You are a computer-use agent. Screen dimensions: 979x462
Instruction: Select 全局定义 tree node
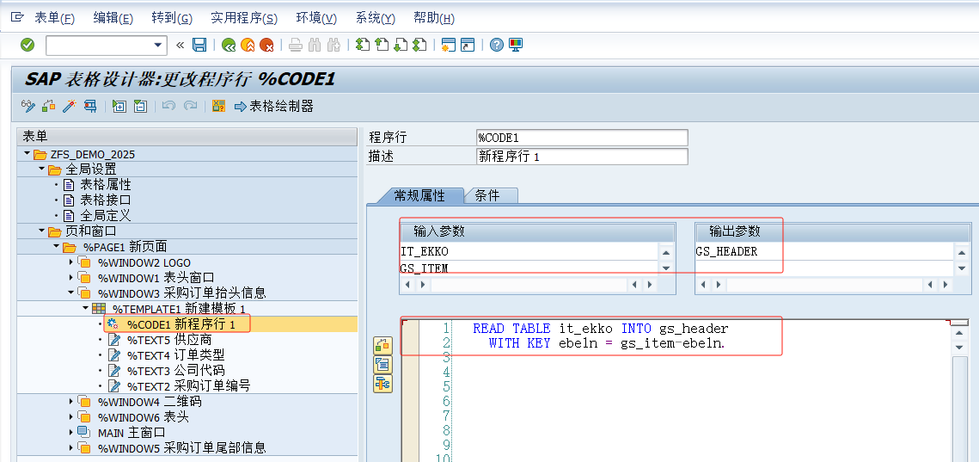click(106, 216)
